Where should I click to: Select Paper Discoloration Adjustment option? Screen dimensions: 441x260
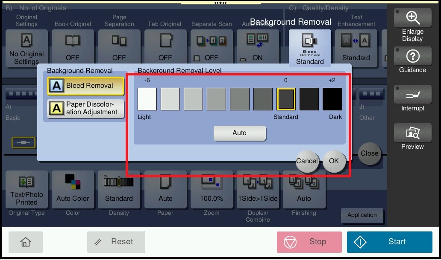[85, 109]
